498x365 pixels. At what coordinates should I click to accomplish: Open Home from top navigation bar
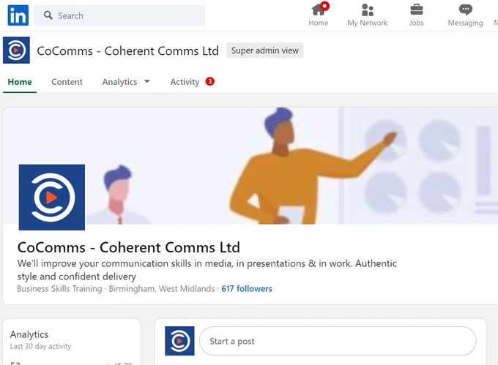(x=319, y=15)
